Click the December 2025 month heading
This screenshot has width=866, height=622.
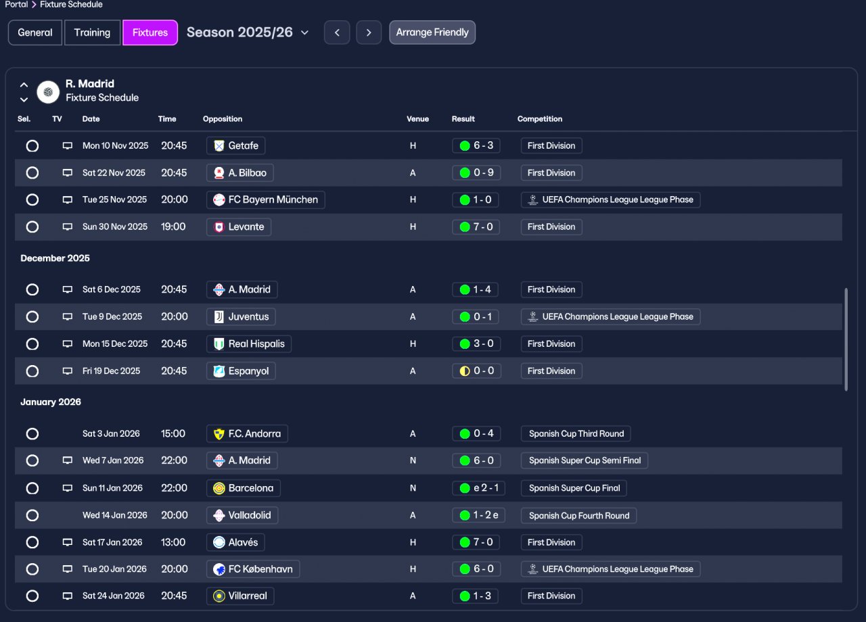(x=55, y=258)
